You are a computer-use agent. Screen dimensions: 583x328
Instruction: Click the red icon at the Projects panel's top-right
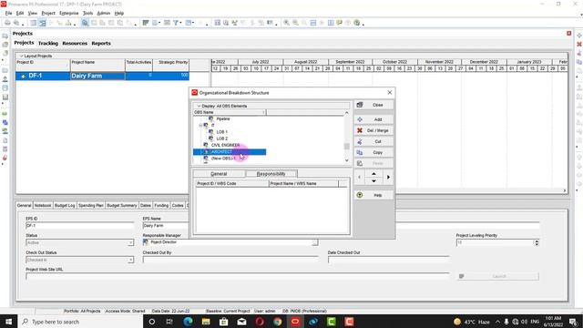(x=568, y=34)
